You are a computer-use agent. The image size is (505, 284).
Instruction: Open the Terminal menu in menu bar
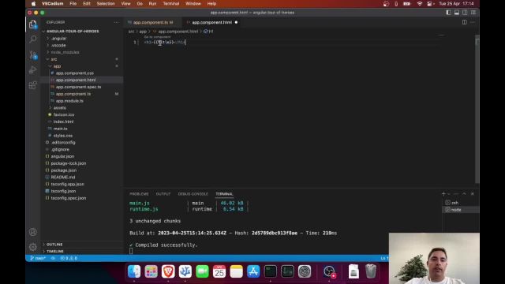click(170, 3)
